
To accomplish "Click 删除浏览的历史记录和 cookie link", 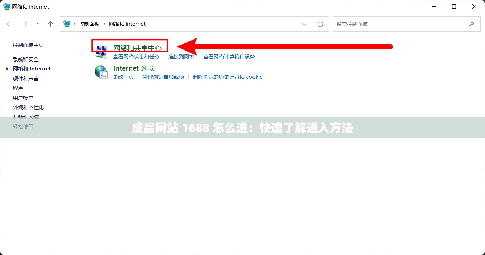I will point(228,77).
